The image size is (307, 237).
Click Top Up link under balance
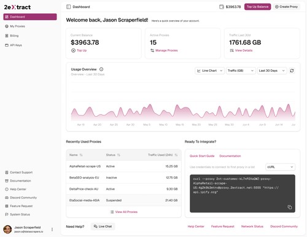coord(82,50)
